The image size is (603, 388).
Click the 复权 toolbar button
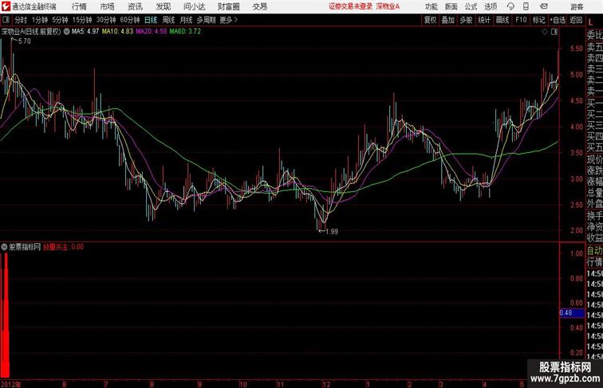431,20
